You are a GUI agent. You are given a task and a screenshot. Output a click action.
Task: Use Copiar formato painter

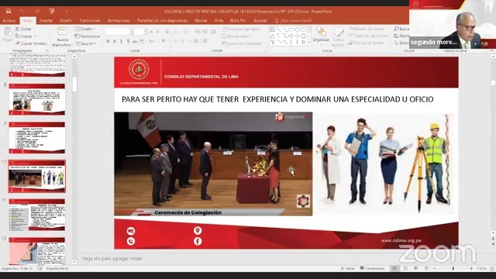[x=31, y=43]
